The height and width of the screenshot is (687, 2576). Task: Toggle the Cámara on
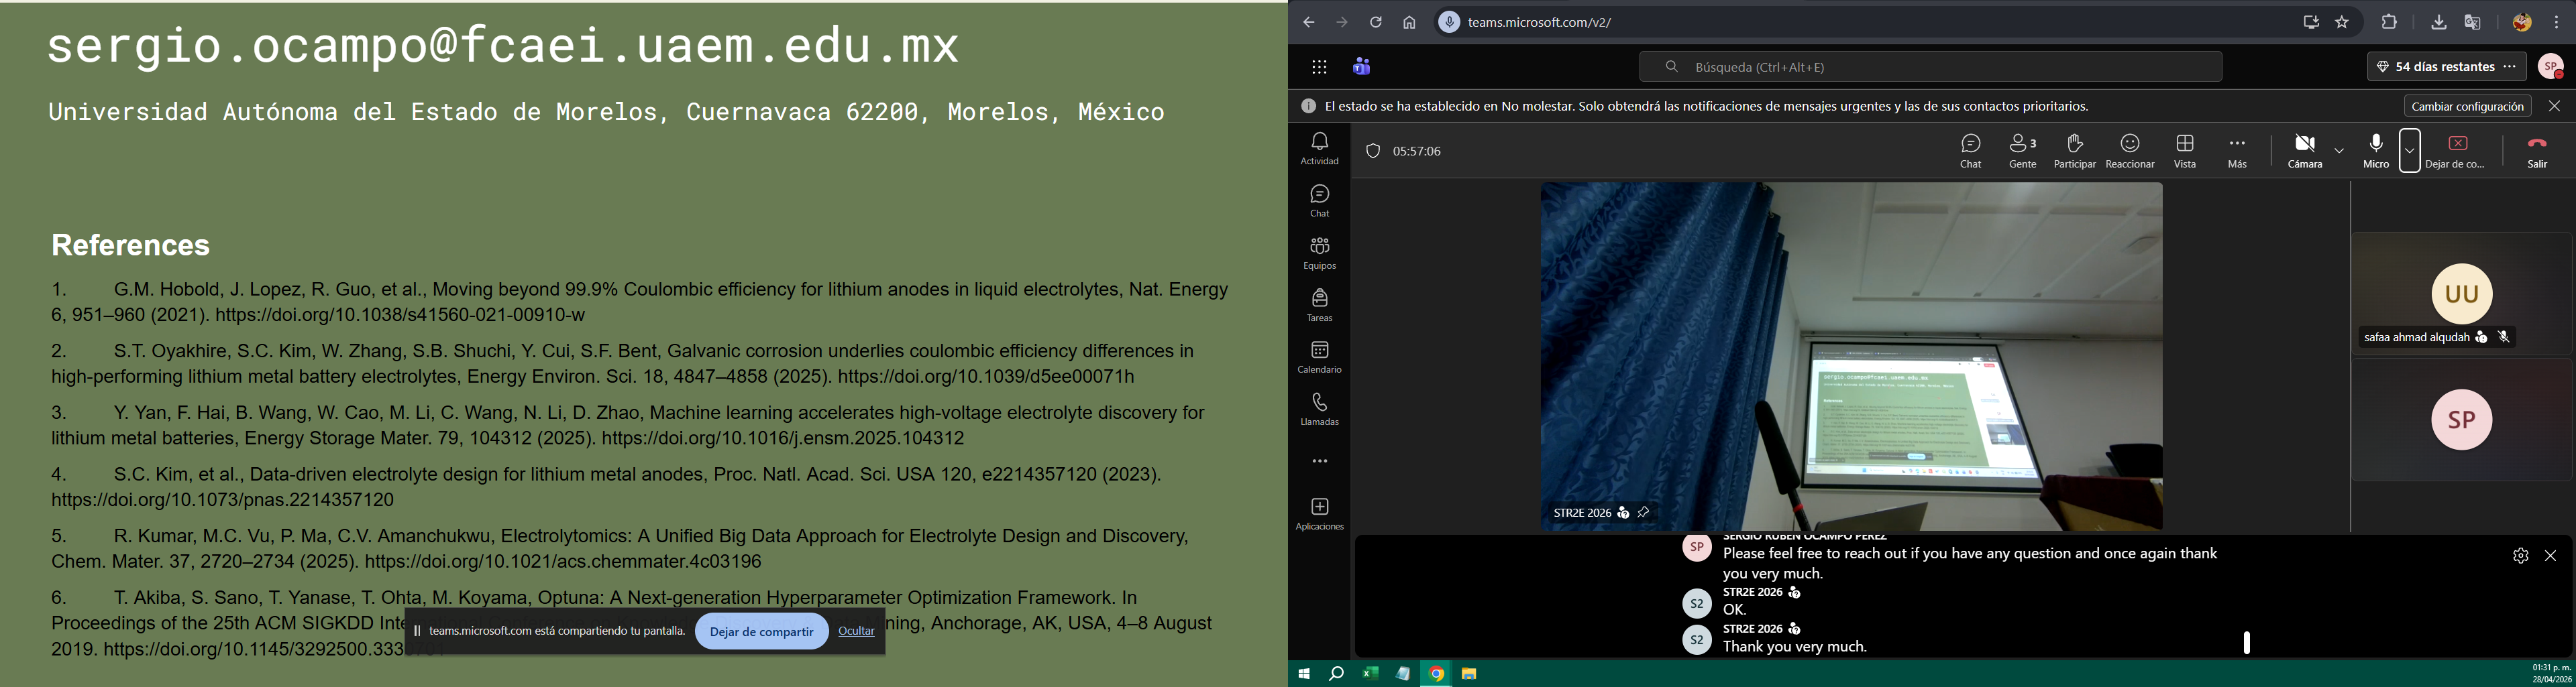2304,151
